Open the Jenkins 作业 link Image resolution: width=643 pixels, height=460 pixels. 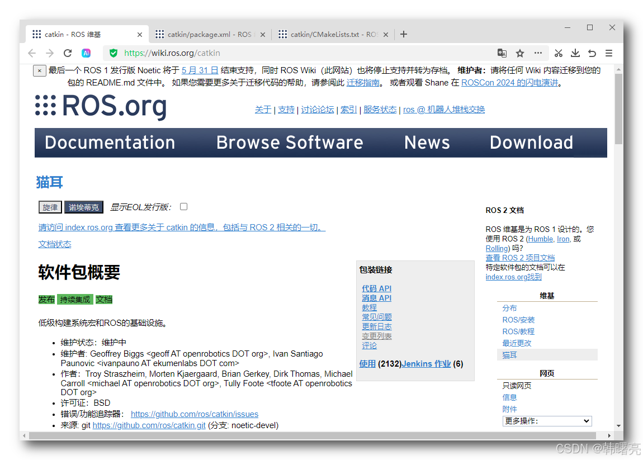[426, 364]
